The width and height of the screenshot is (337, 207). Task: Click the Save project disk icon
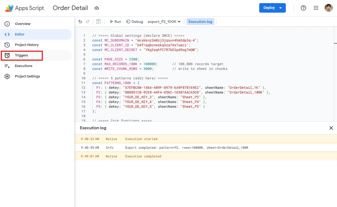coord(99,22)
